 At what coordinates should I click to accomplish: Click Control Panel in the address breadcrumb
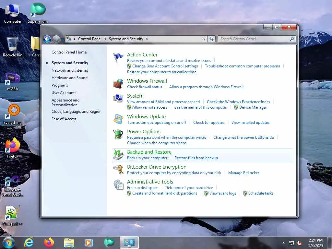point(89,39)
